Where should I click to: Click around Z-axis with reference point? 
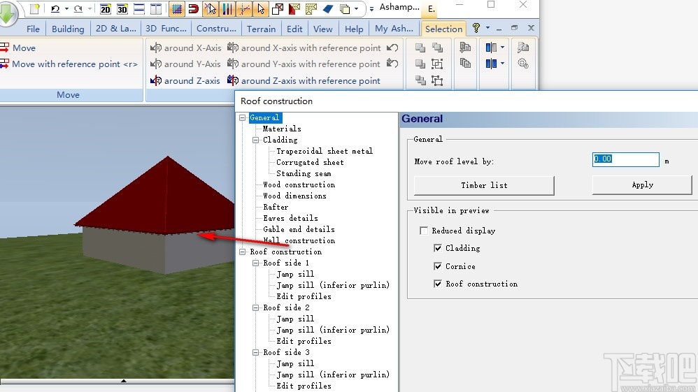click(304, 80)
